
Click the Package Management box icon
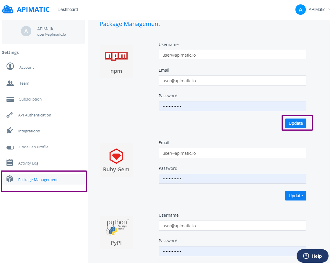click(10, 179)
